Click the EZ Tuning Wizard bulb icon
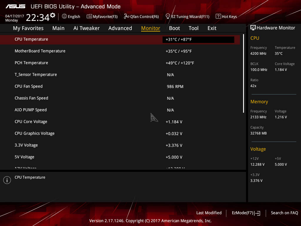Screen dimensions: 301x226 (x=168, y=16)
